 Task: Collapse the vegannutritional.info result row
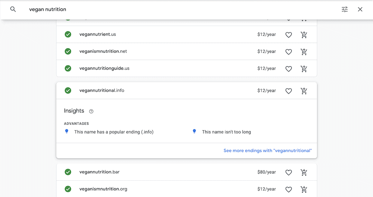tap(186, 90)
